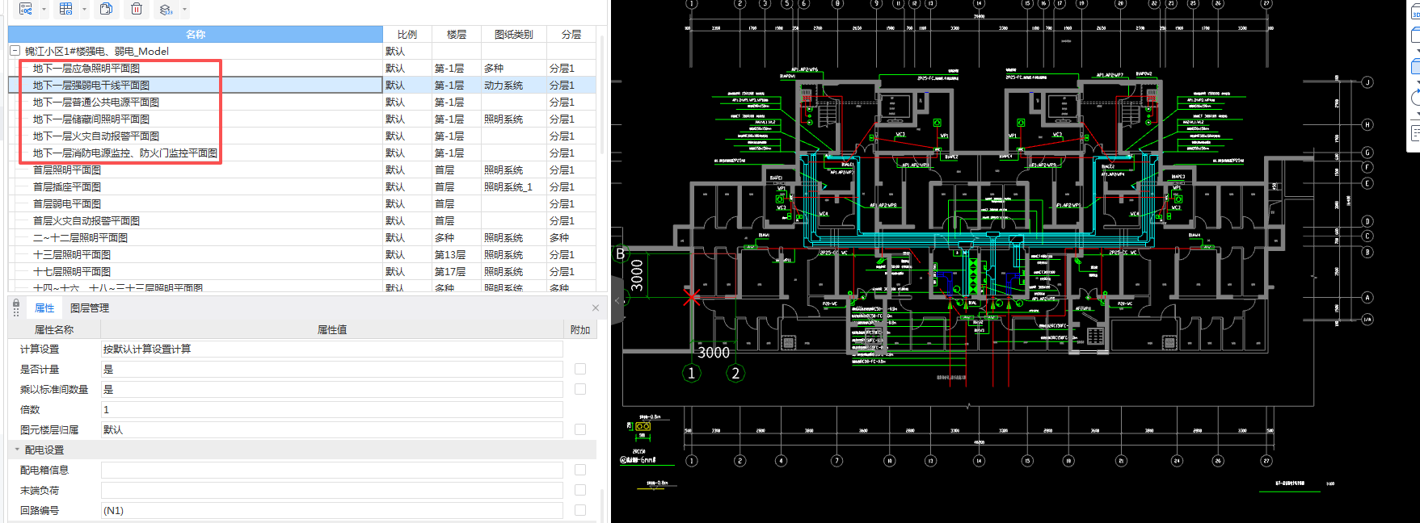
Task: Select the 二~十二层照明平面图 row
Action: tap(301, 238)
